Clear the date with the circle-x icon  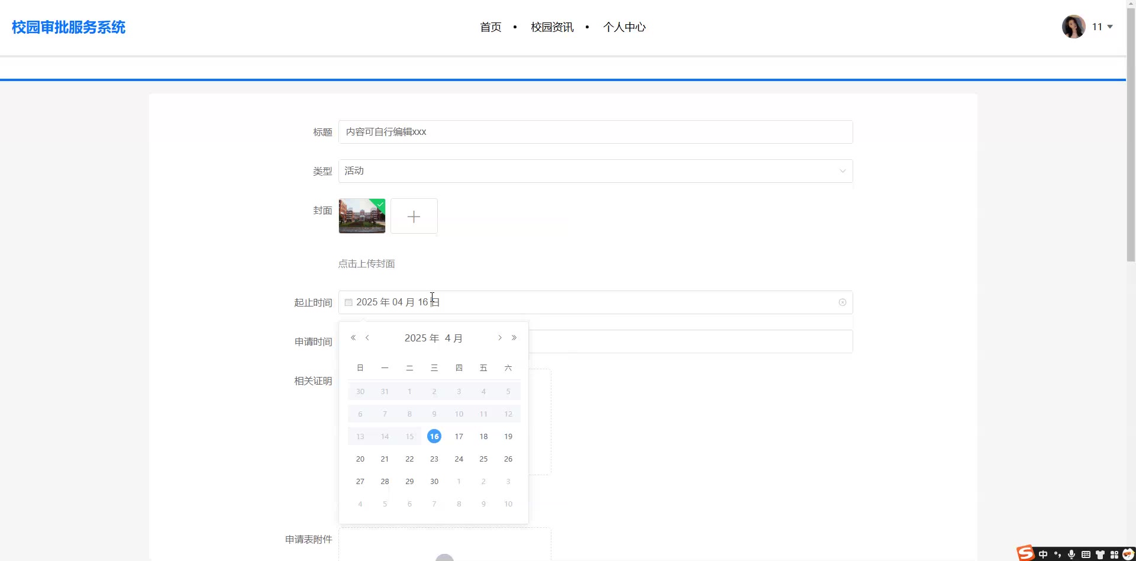click(x=842, y=302)
